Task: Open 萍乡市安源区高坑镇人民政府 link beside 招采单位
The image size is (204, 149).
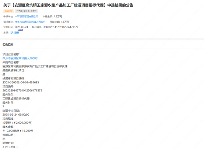Action: coord(30,22)
